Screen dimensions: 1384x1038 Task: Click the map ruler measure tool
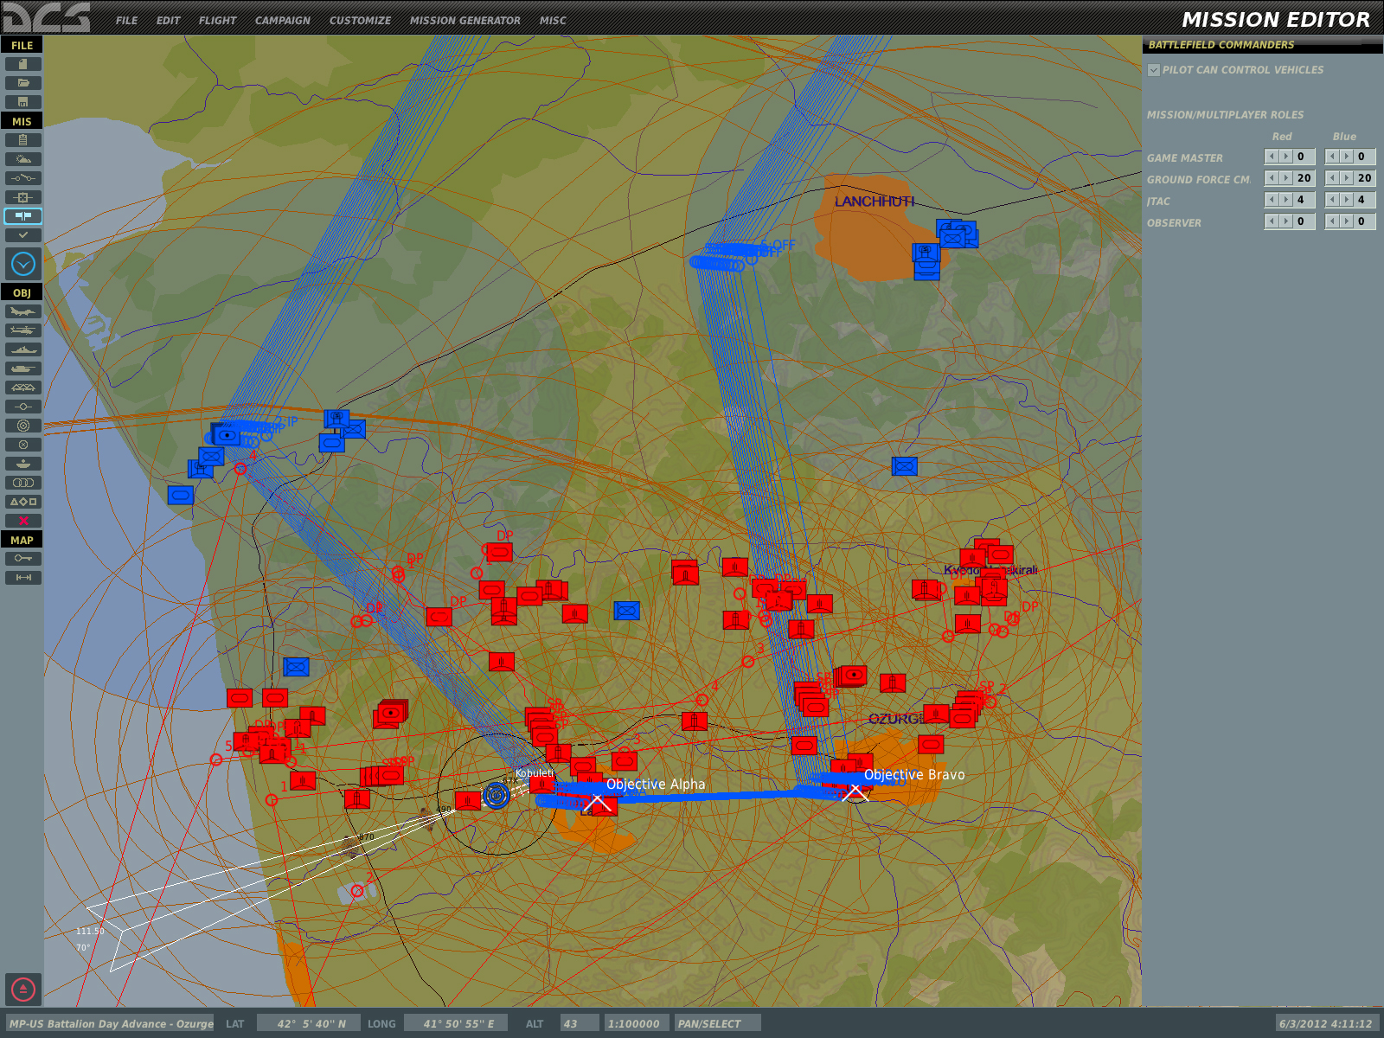click(x=23, y=578)
